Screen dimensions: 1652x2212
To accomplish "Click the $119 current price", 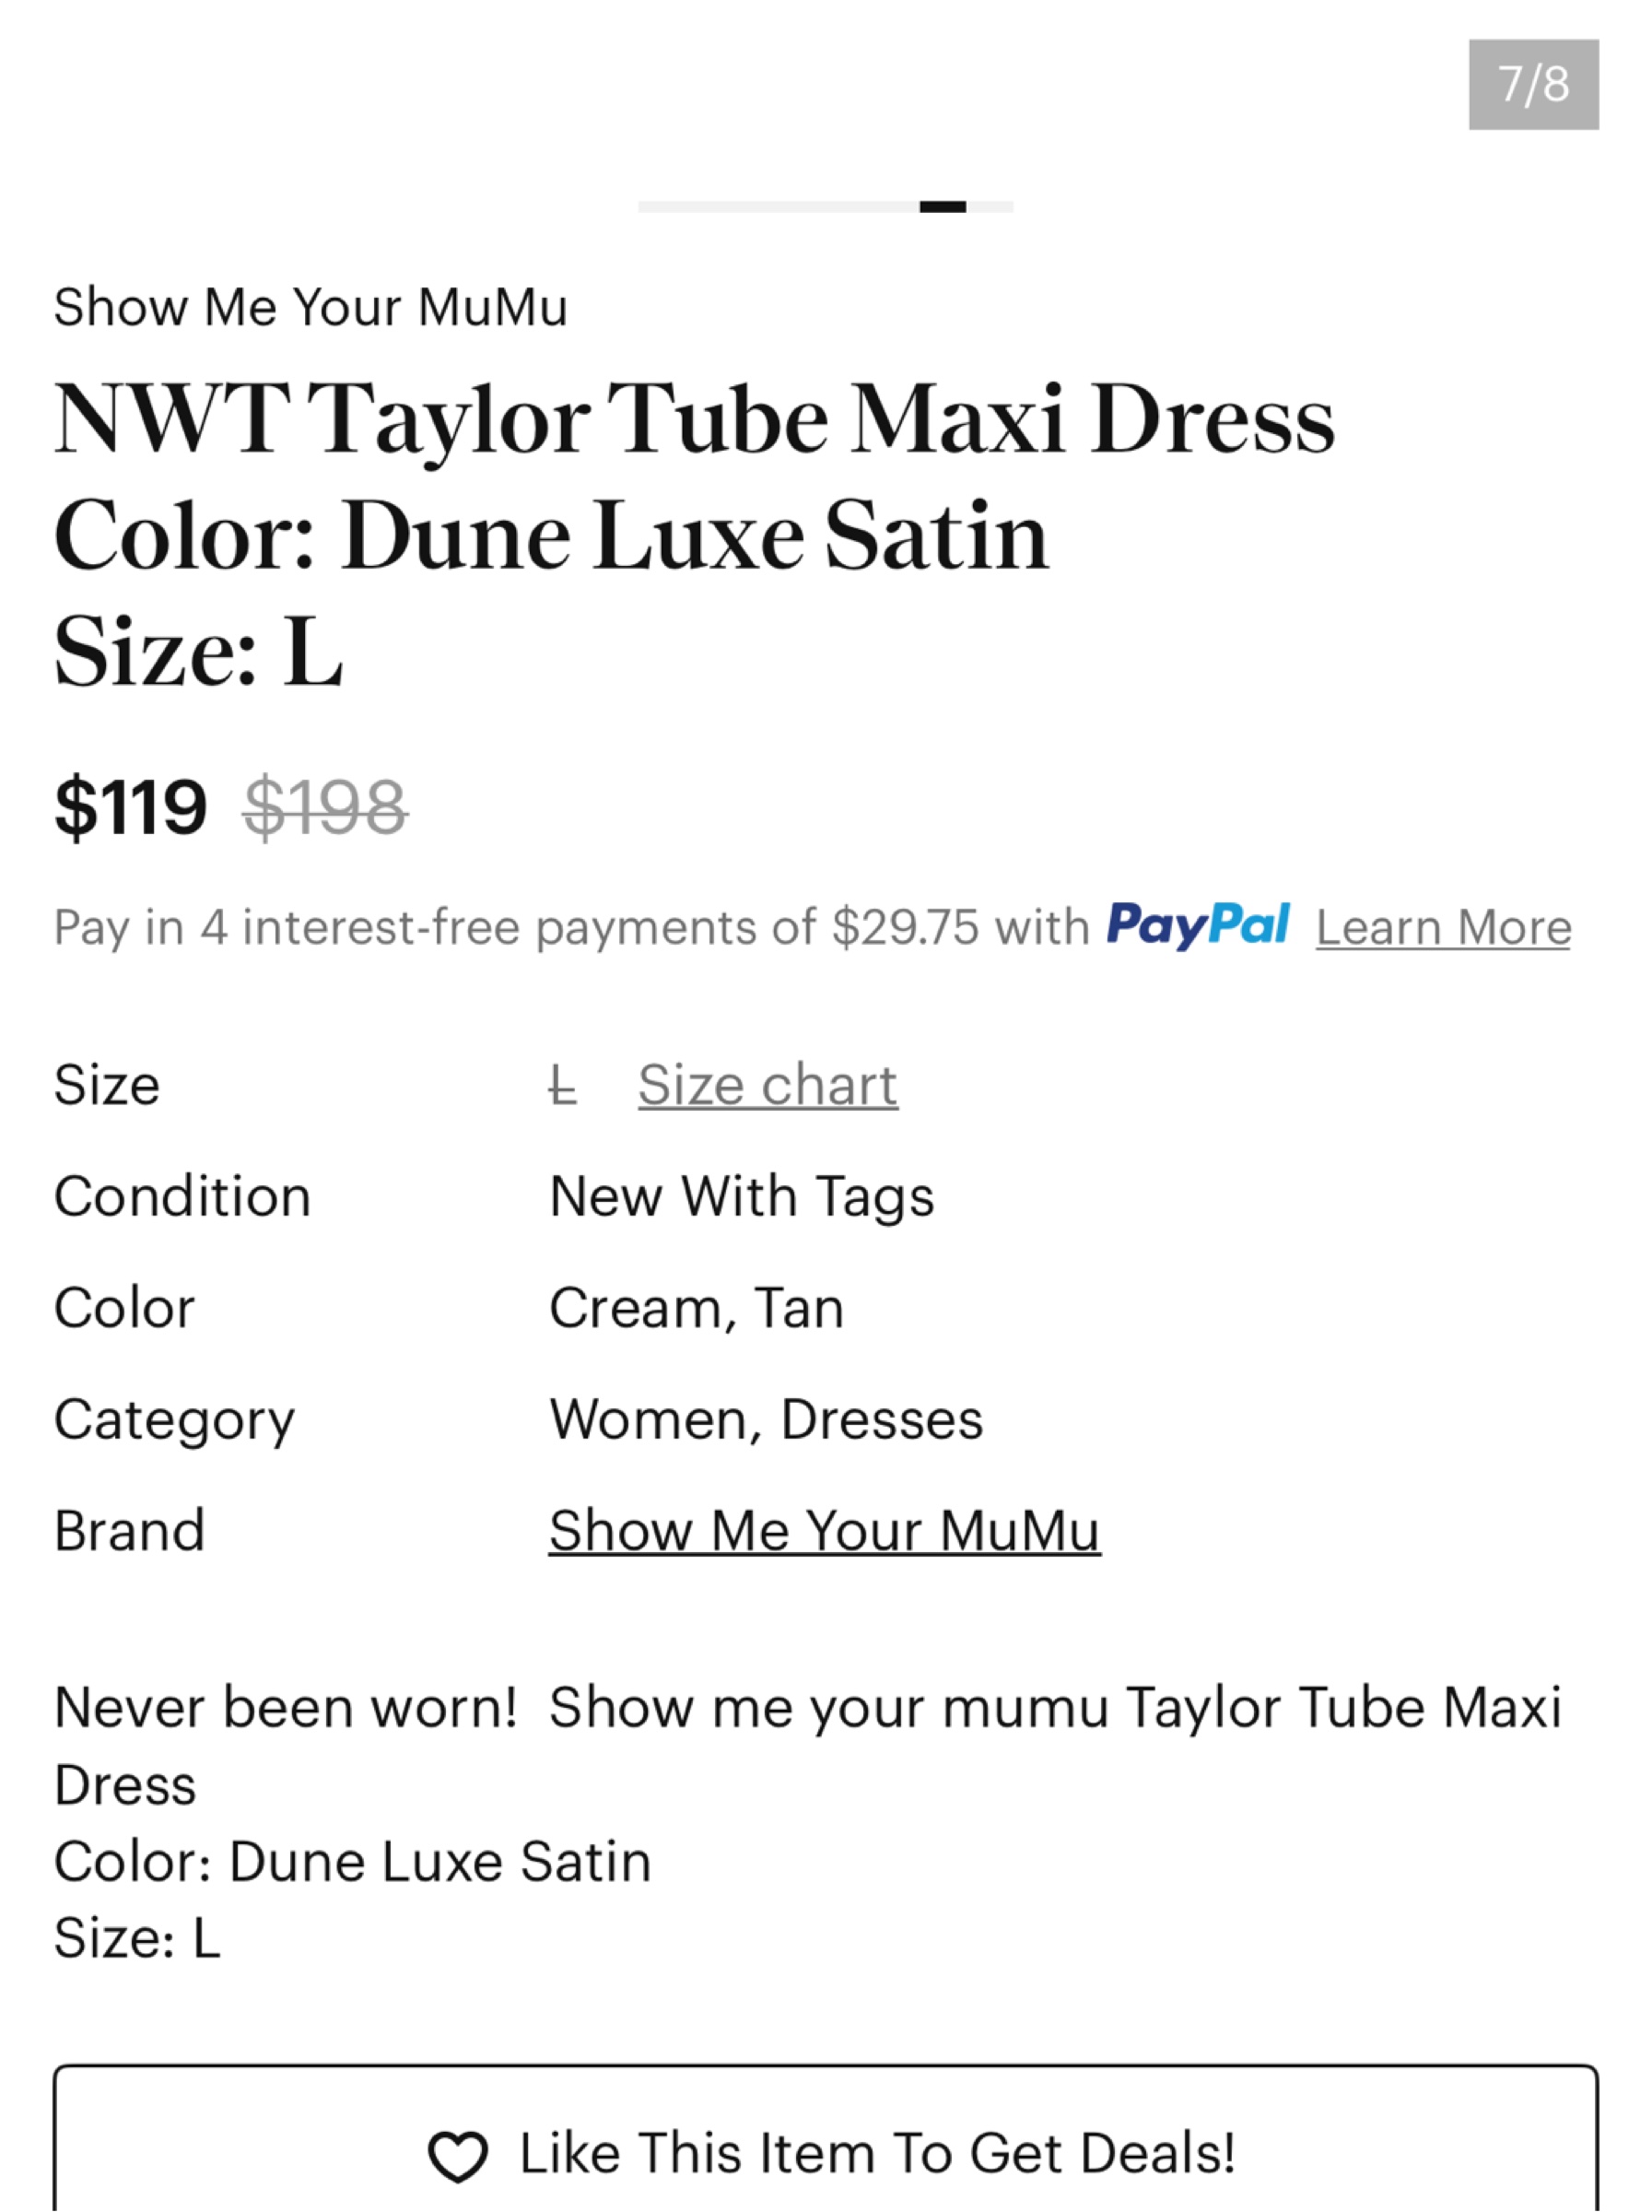I will [131, 807].
